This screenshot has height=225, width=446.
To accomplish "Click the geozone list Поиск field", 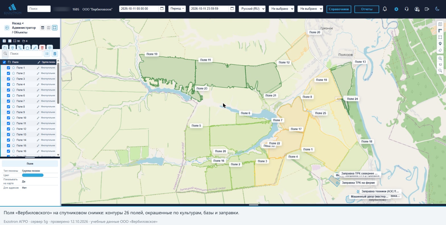I will pos(25,54).
